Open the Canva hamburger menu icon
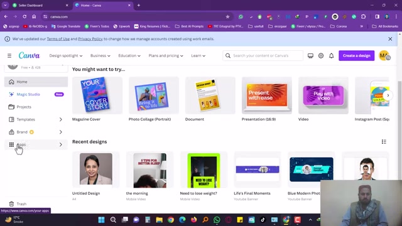Image resolution: width=402 pixels, height=226 pixels. [x=9, y=56]
